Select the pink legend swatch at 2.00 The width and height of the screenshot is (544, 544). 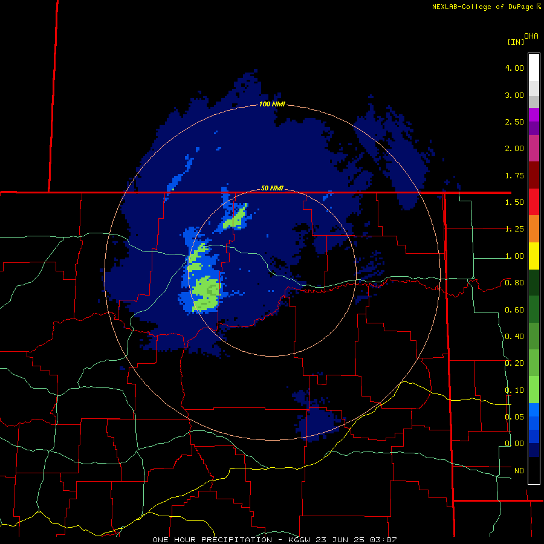click(534, 149)
